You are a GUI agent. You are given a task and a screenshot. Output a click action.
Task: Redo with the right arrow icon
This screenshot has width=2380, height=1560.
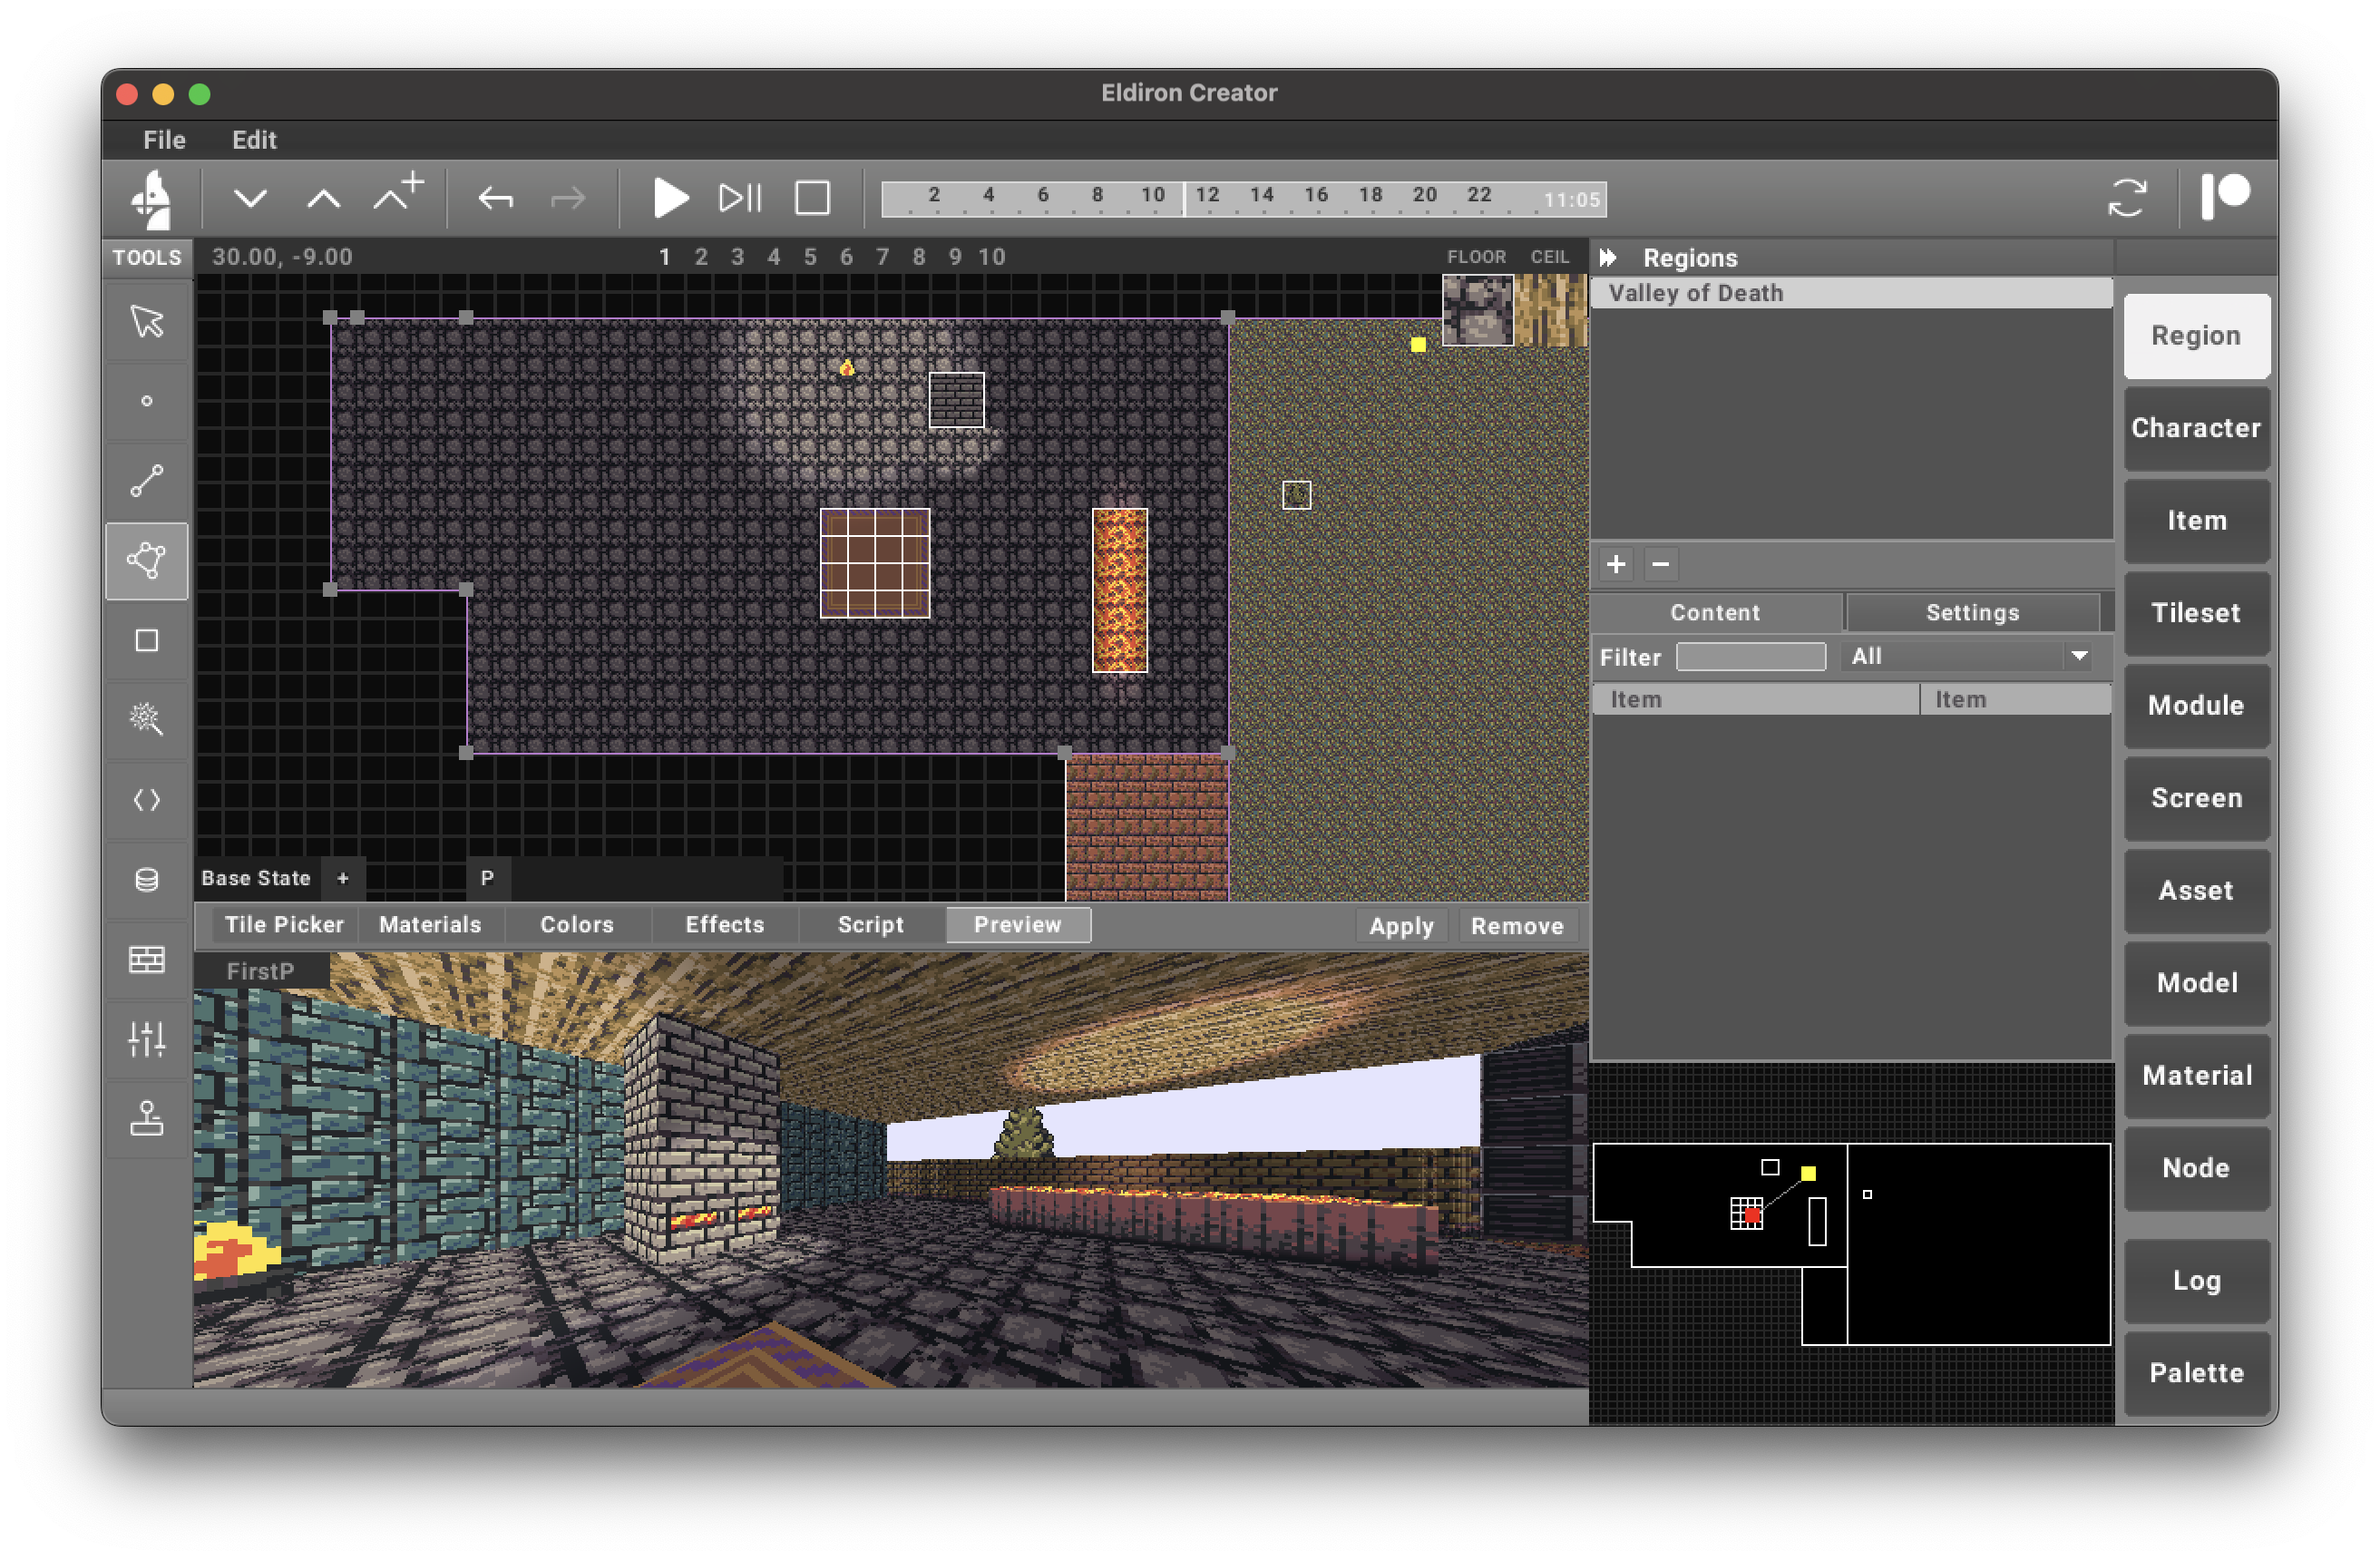pos(568,199)
